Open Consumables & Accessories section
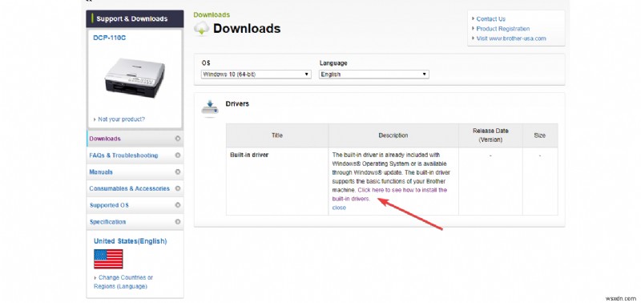Viewport: 641px width, 303px height. (x=135, y=188)
